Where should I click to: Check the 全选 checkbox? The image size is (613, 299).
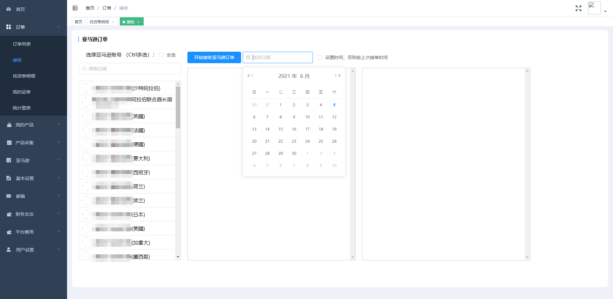161,55
